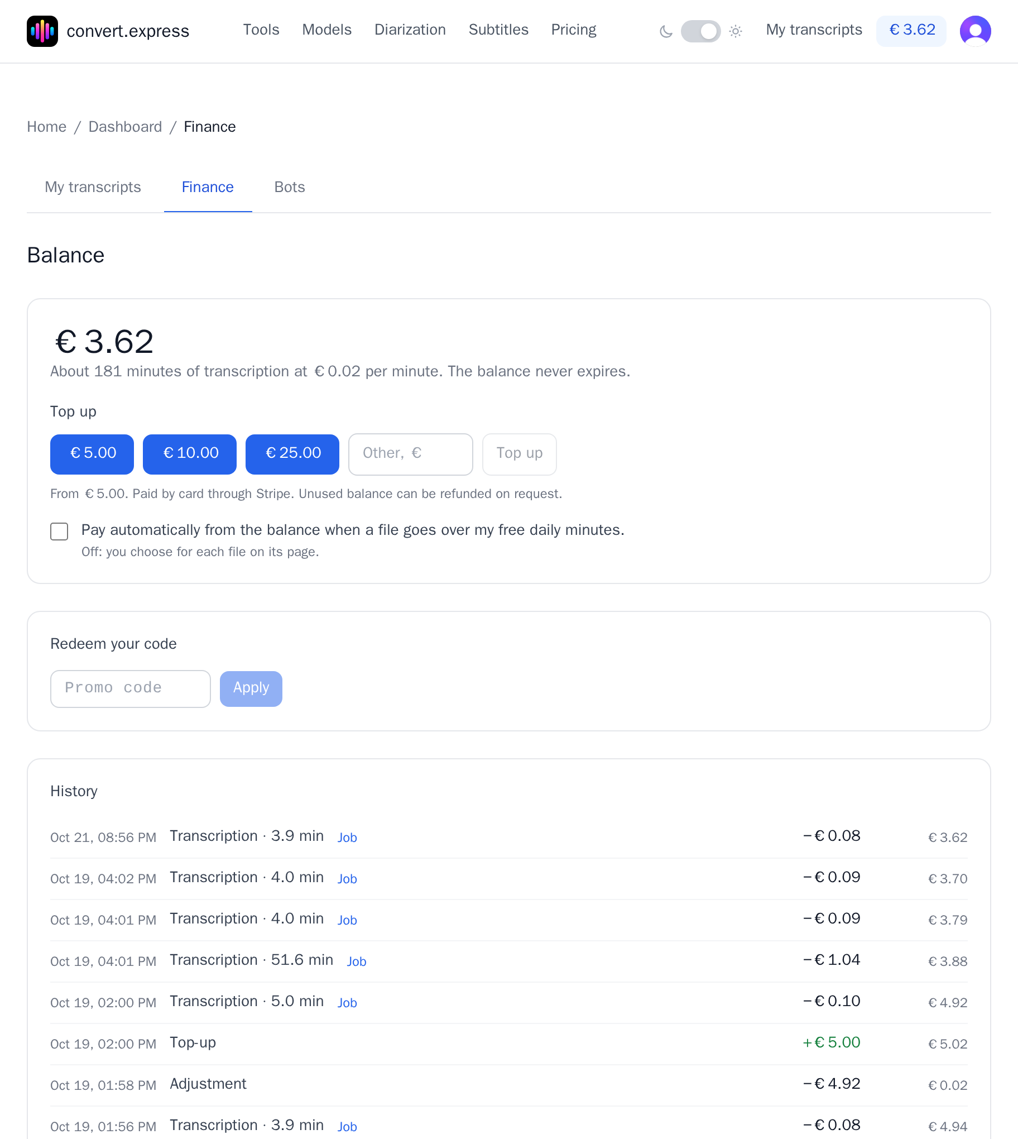Focus the Promo code input field
1018x1139 pixels.
(x=131, y=688)
